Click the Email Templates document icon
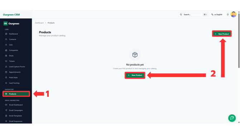240x134 pixels. pos(6,116)
